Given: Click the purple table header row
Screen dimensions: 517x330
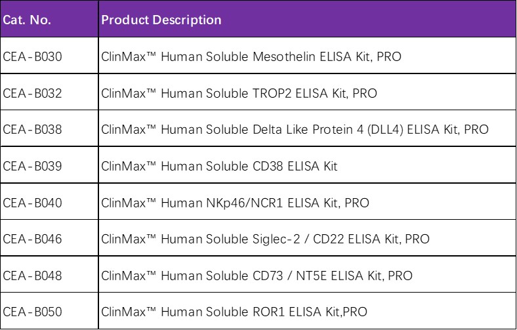Looking at the screenshot, I should [258, 19].
